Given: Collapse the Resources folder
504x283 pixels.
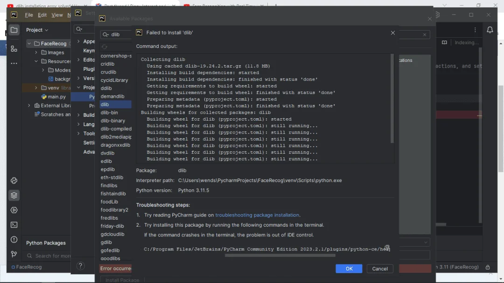Looking at the screenshot, I should click(36, 61).
